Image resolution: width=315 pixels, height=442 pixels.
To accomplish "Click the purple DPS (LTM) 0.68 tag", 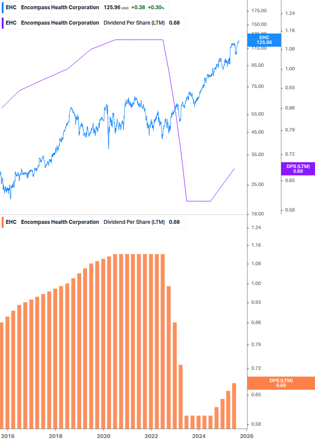I will click(298, 169).
